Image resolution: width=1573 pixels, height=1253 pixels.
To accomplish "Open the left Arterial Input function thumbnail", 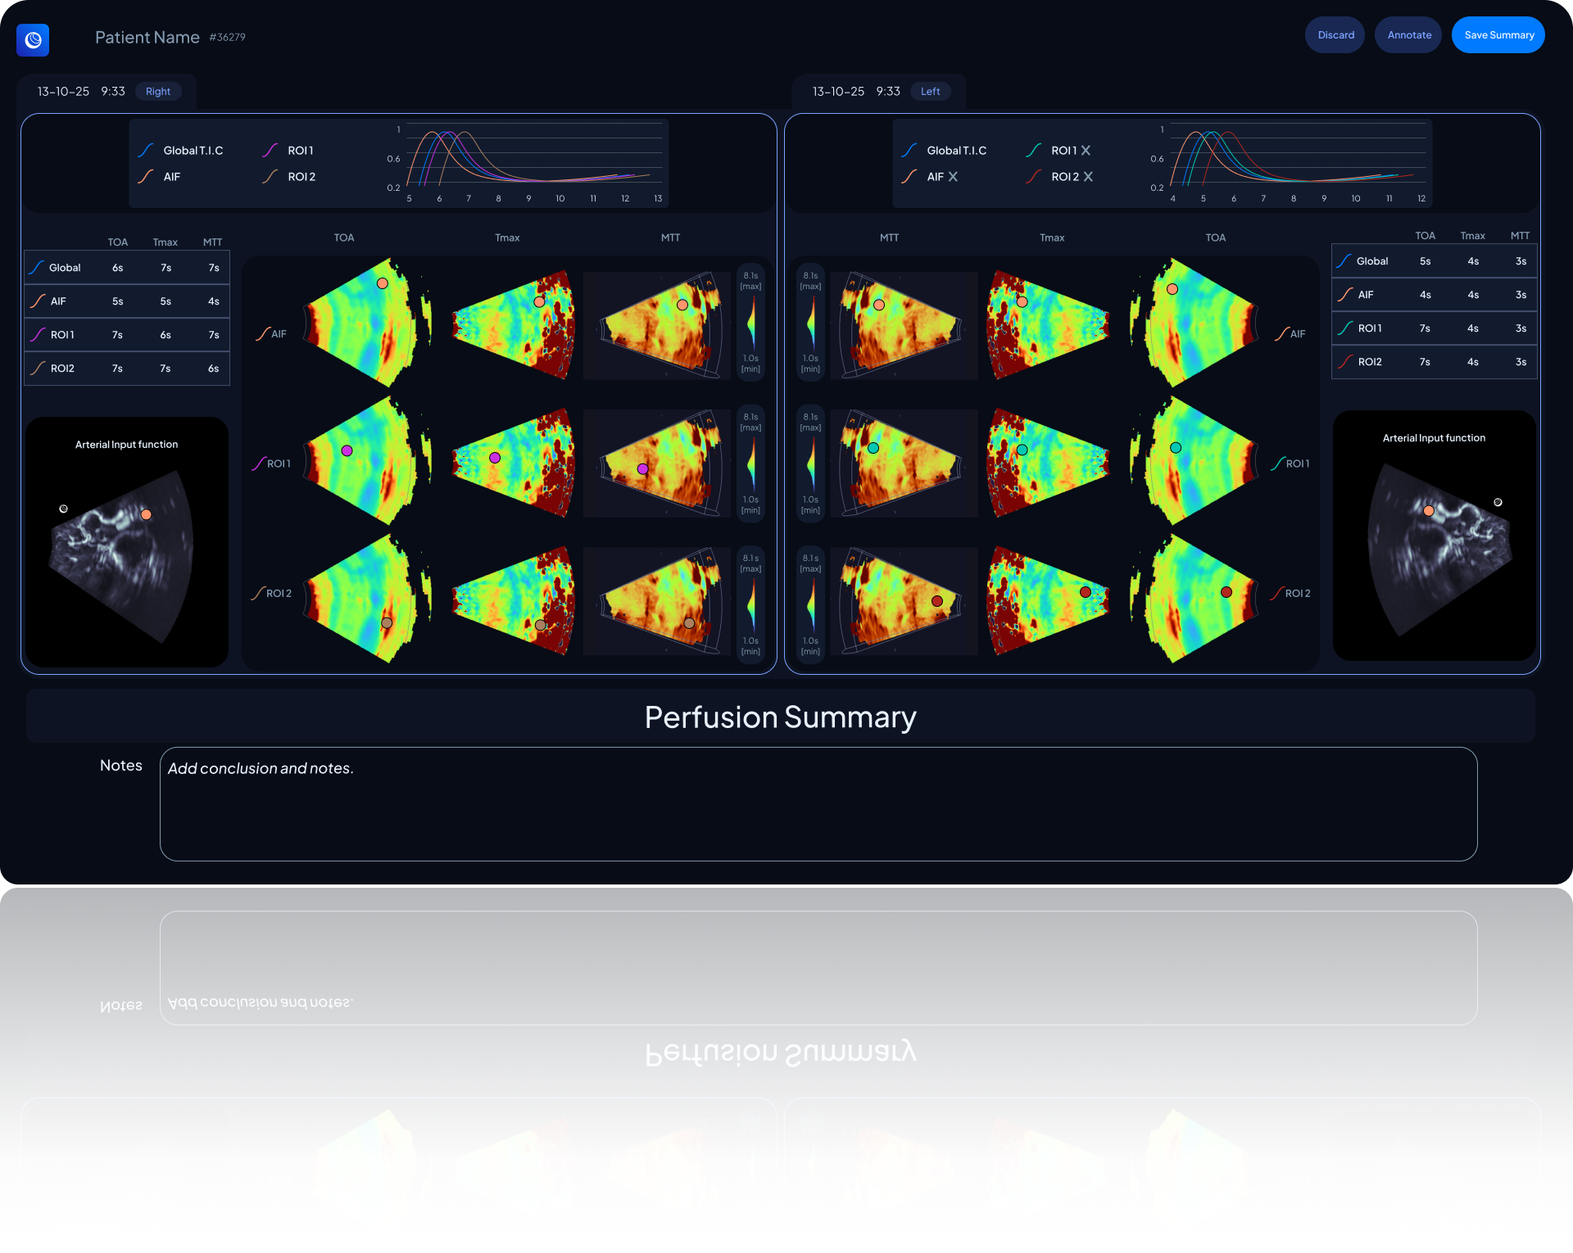I will pos(1434,536).
